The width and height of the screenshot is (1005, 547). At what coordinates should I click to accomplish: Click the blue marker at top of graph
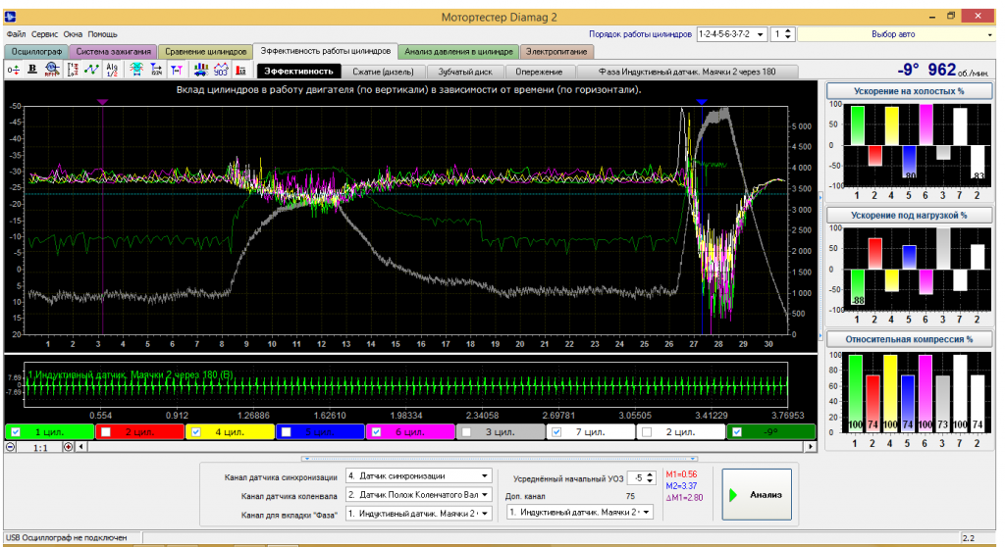click(x=701, y=102)
